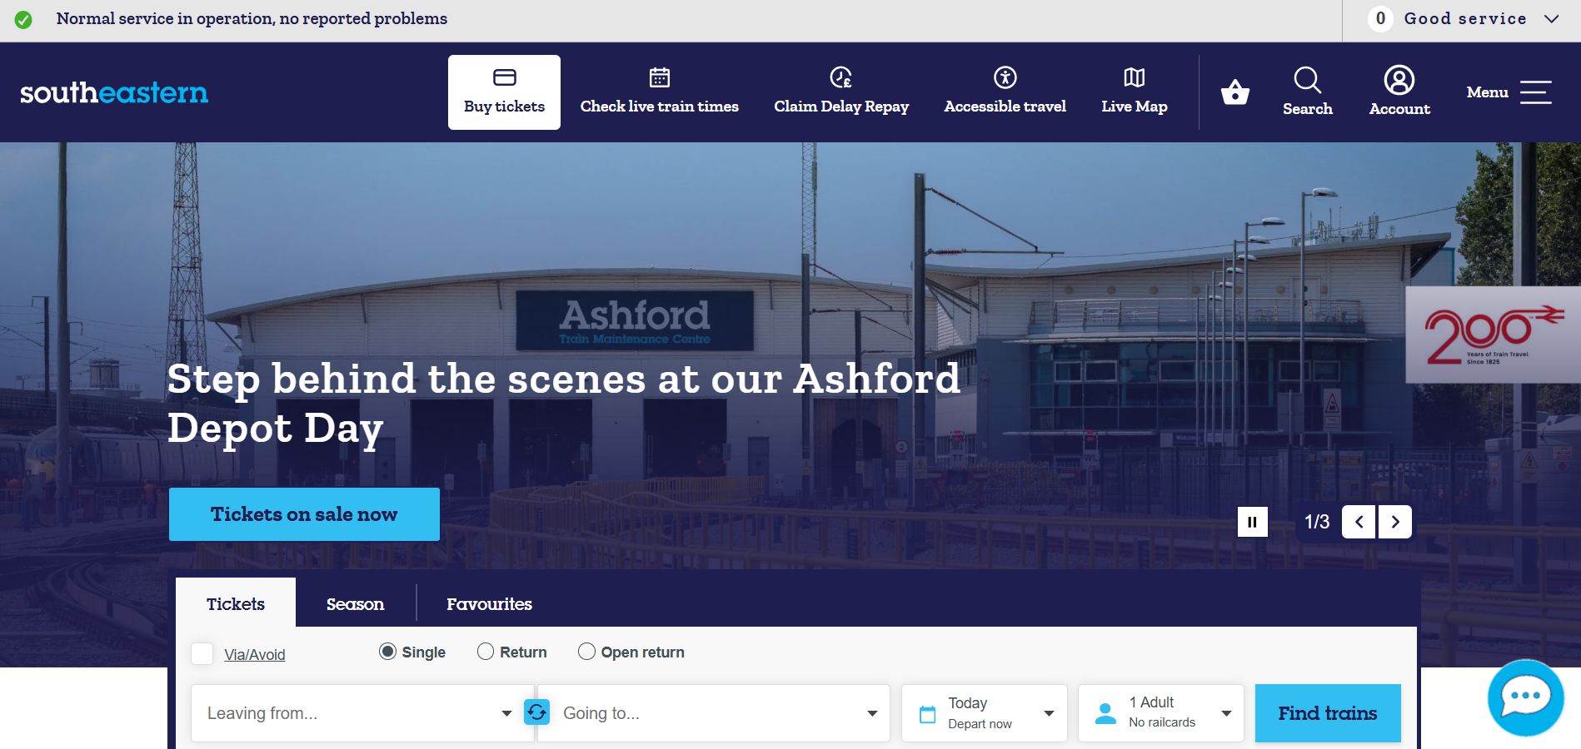
Task: Swap stations with the blue arrows icon
Action: [x=537, y=712]
